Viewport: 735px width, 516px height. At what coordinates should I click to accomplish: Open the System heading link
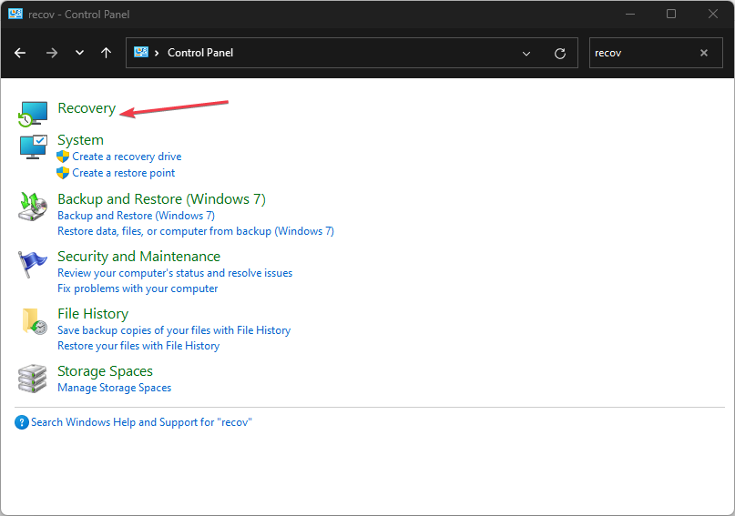[81, 140]
